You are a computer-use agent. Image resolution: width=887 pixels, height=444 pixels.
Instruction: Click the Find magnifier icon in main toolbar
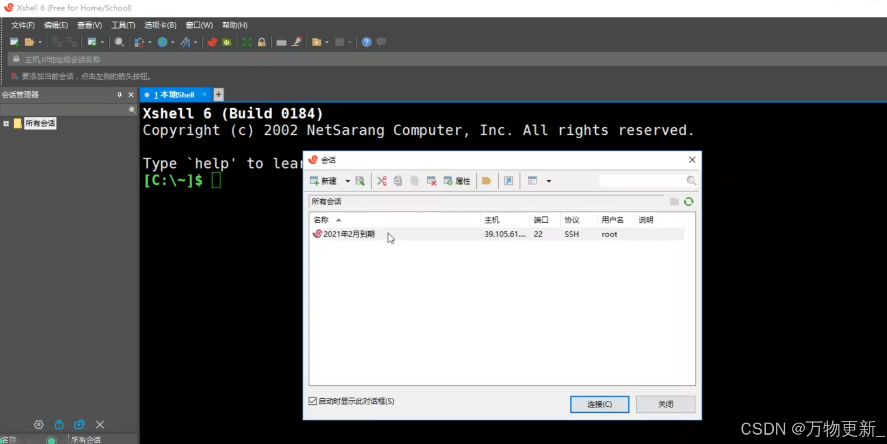click(119, 42)
